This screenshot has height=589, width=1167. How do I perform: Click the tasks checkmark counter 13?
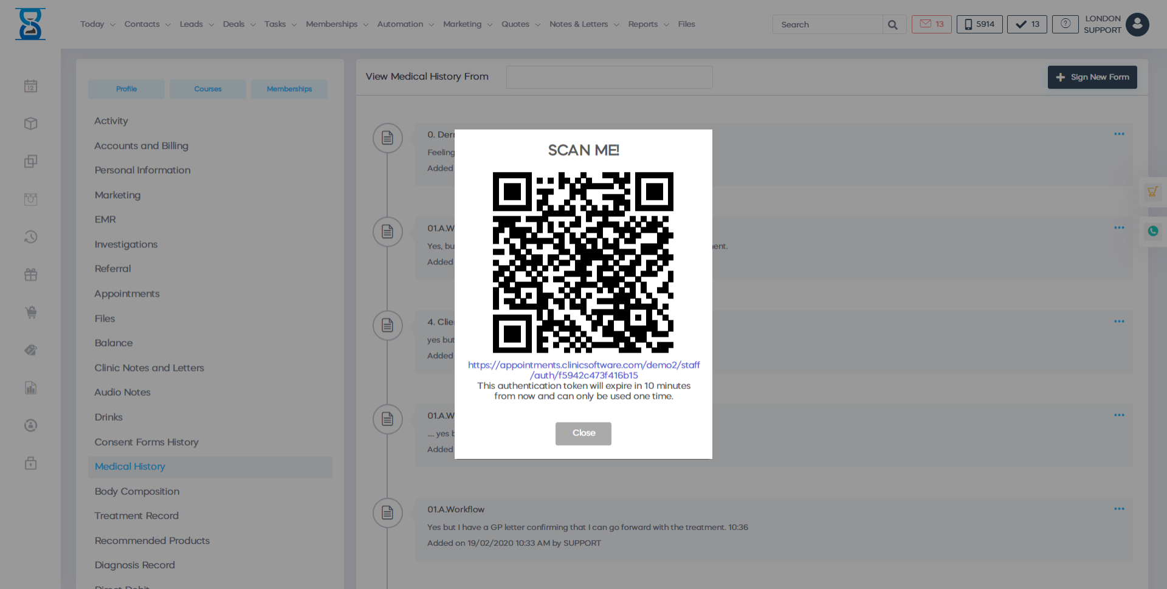pyautogui.click(x=1027, y=24)
